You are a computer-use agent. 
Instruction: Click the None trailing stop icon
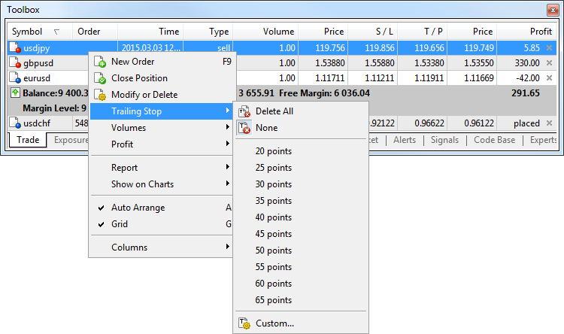coord(244,128)
